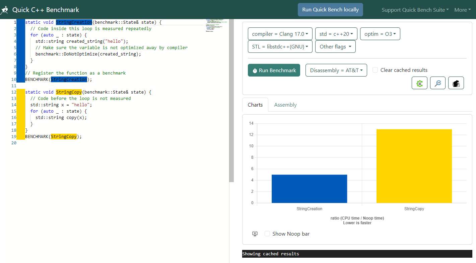Click the blue StringCreation bar in chart
Screen dimensions: 476x263
309,189
